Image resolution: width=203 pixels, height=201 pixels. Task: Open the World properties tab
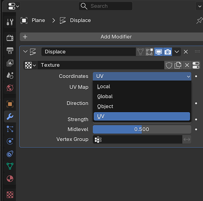click(x=10, y=88)
